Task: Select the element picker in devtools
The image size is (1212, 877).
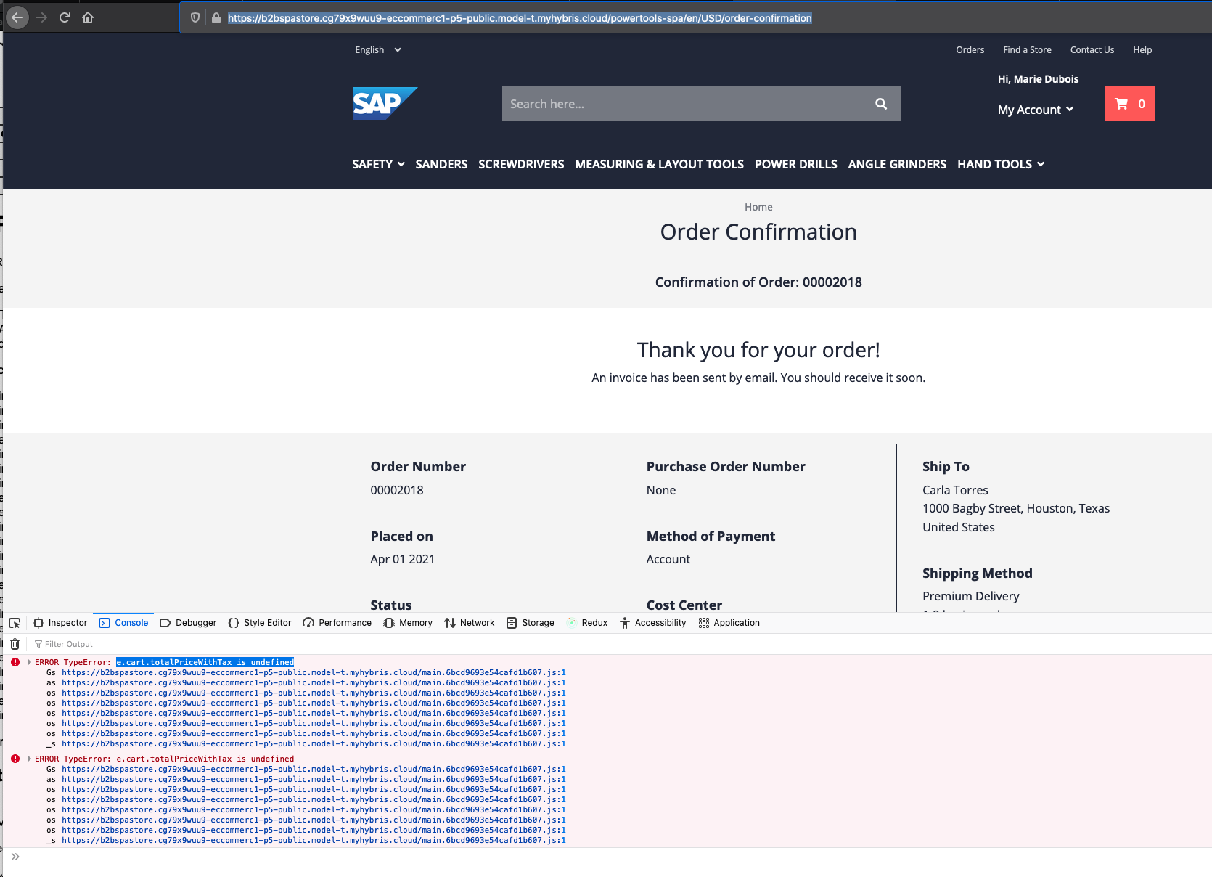Action: click(x=15, y=622)
